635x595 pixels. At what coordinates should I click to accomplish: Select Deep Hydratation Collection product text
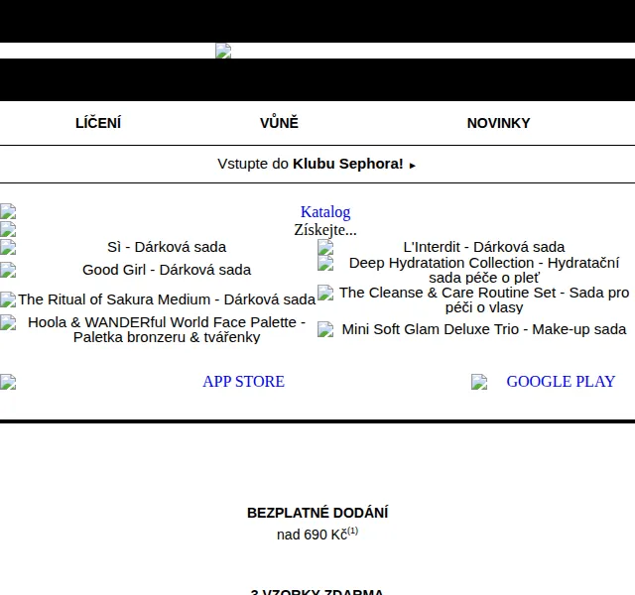point(484,271)
